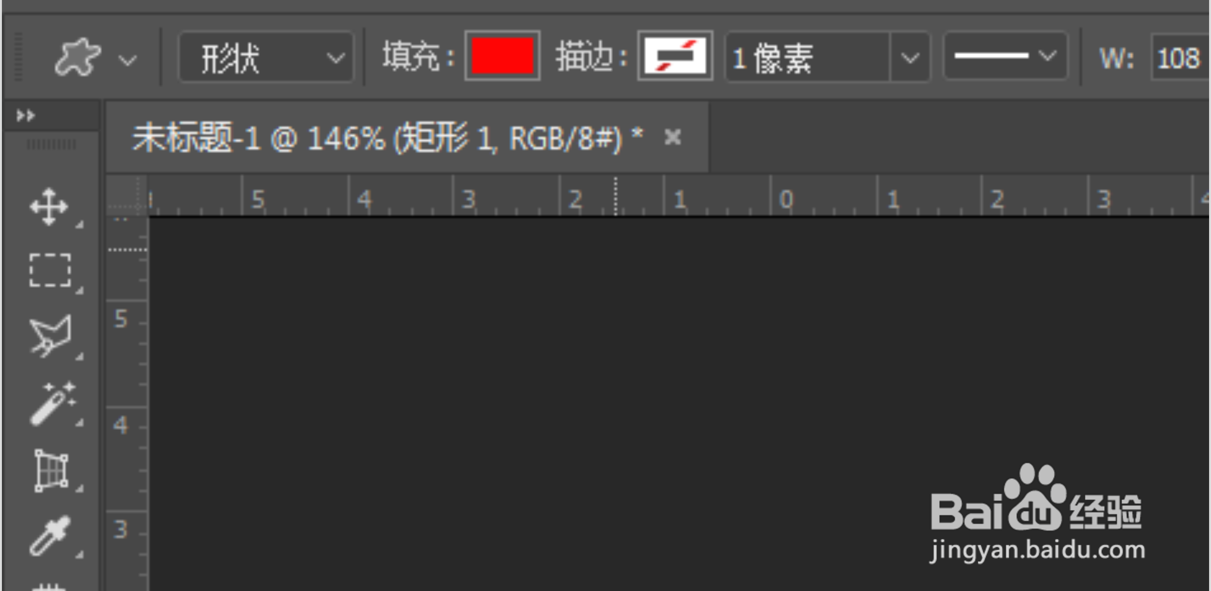Expand the toolbar with double-arrow icon

point(26,115)
